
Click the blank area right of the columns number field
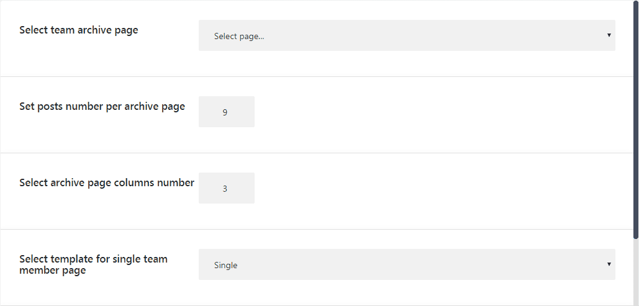[x=435, y=188]
